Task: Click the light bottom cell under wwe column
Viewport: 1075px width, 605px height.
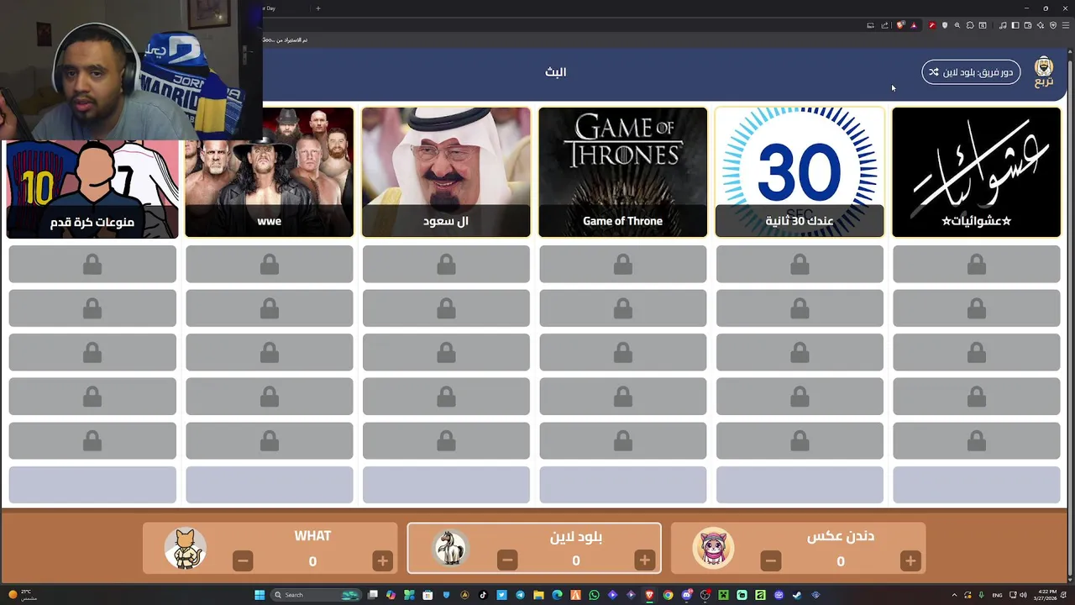Action: (x=270, y=485)
